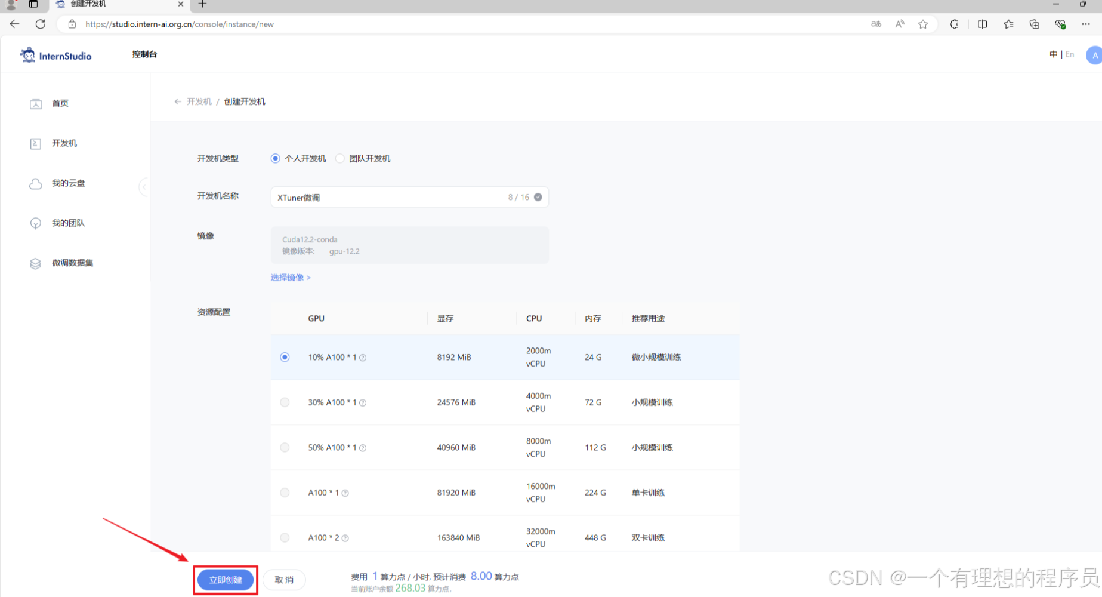Open the 微调数据集 datasets page

(73, 263)
